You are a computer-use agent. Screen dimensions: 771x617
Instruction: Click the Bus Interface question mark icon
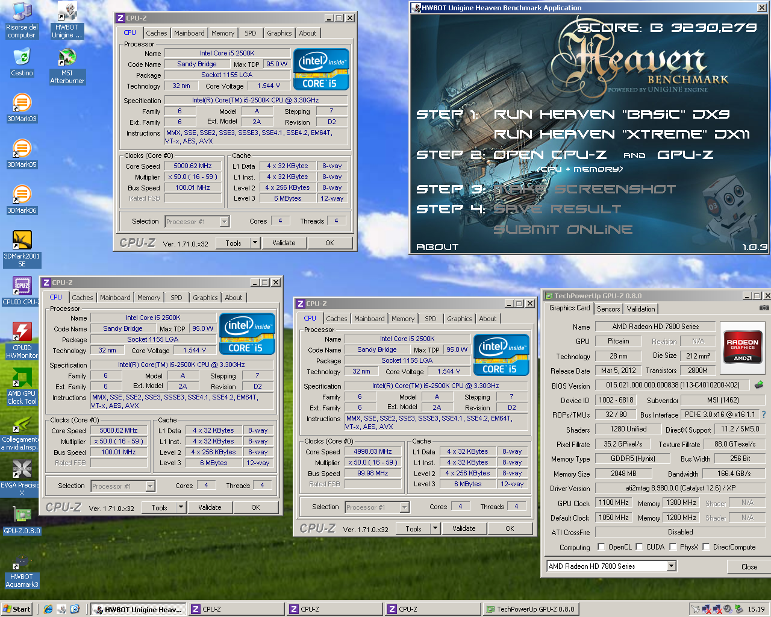(x=764, y=415)
